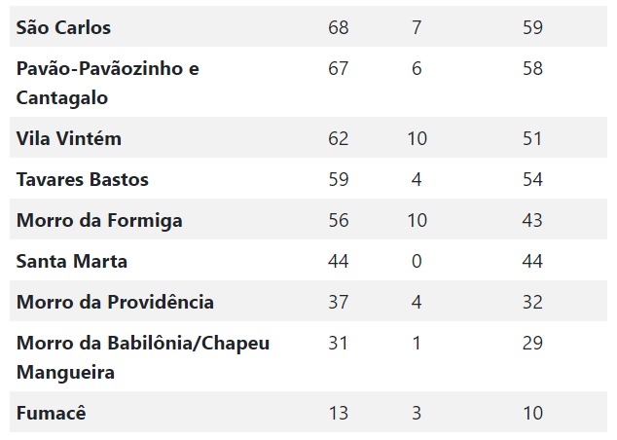The height and width of the screenshot is (440, 617).
Task: Click the Morro da Formiga name
Action: pyautogui.click(x=99, y=220)
